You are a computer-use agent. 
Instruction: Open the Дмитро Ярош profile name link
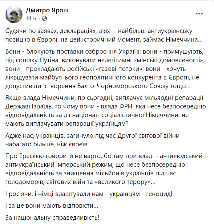click(x=47, y=10)
